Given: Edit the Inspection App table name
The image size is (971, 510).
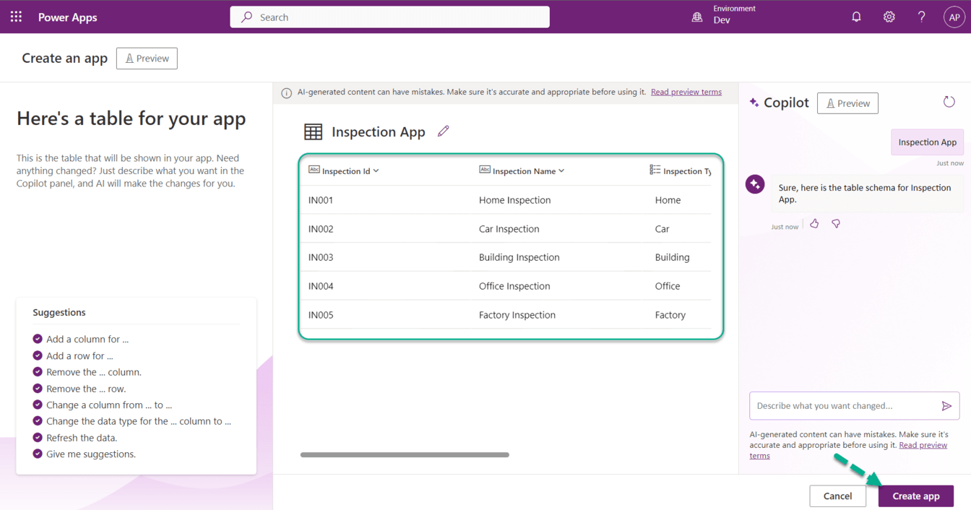Looking at the screenshot, I should point(443,131).
